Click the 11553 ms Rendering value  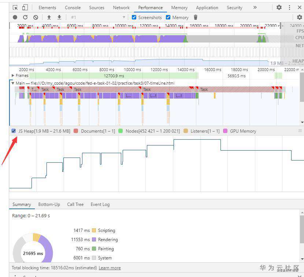coord(81,239)
